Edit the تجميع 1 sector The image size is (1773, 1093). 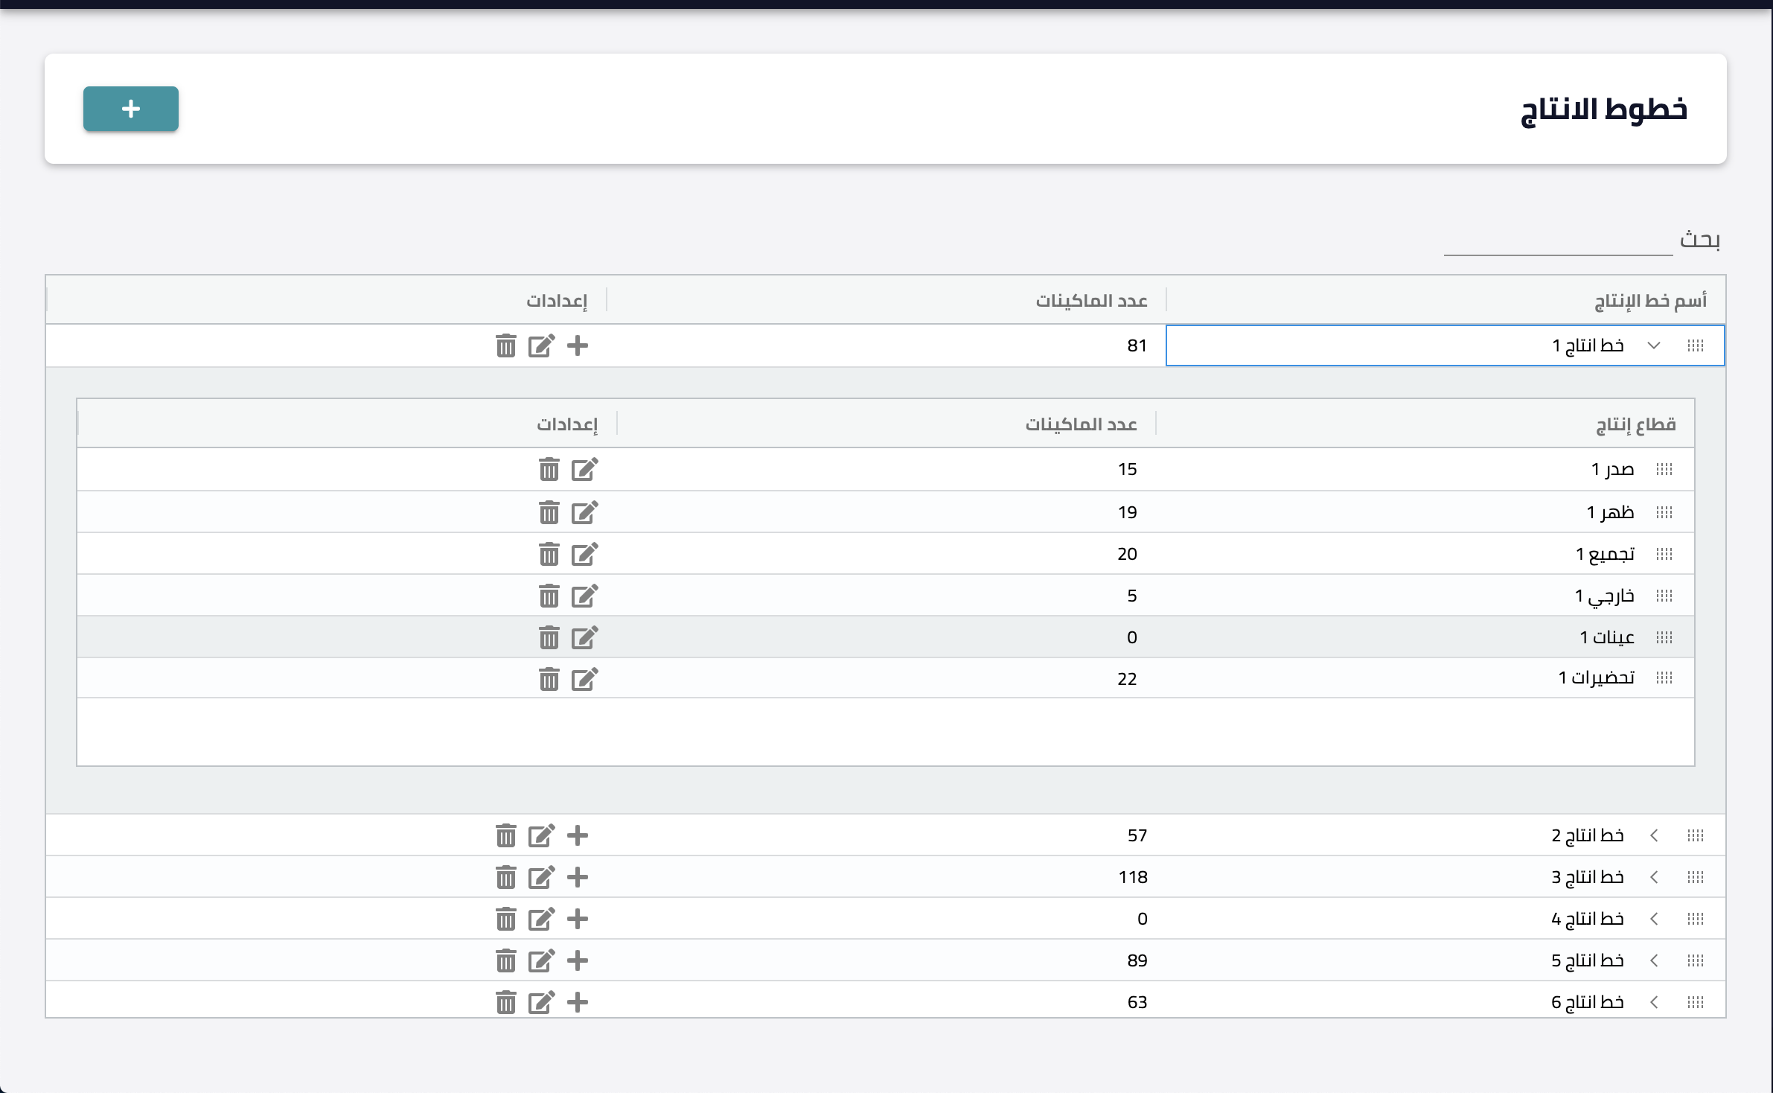pyautogui.click(x=584, y=554)
